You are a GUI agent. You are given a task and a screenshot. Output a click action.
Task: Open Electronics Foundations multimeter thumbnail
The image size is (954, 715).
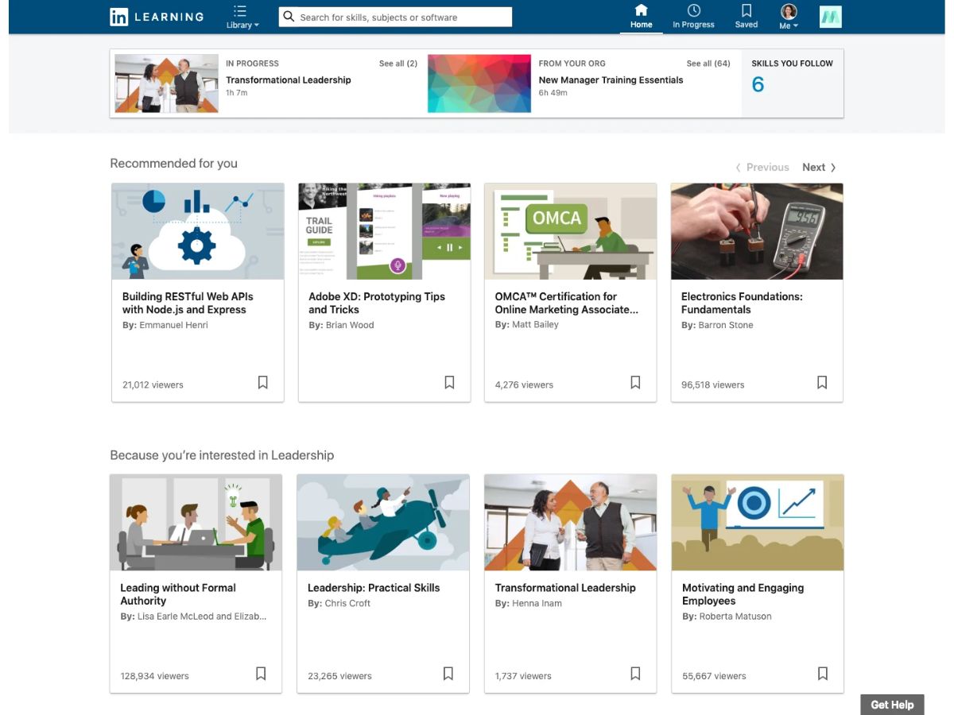point(757,231)
